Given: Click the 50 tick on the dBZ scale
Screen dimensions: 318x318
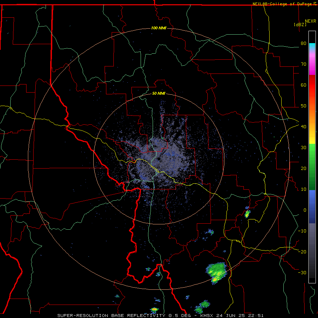Looking at the screenshot, I should (x=304, y=106).
